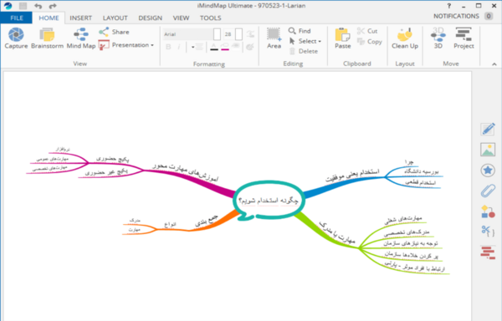
Task: Collapse the ribbon with the chevron
Action: point(494,64)
